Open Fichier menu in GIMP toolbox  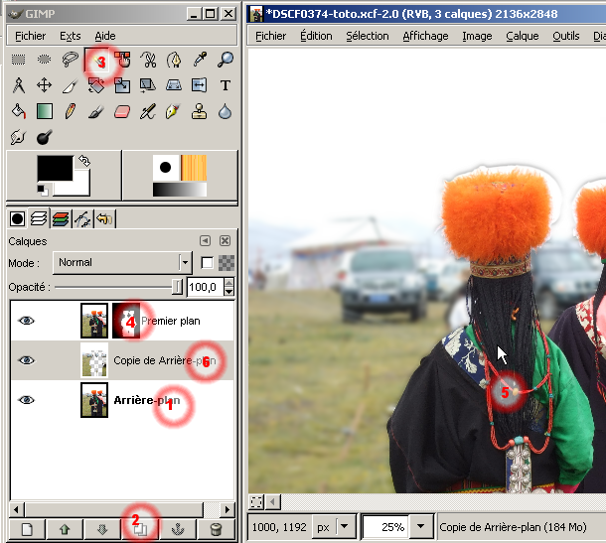coord(30,36)
